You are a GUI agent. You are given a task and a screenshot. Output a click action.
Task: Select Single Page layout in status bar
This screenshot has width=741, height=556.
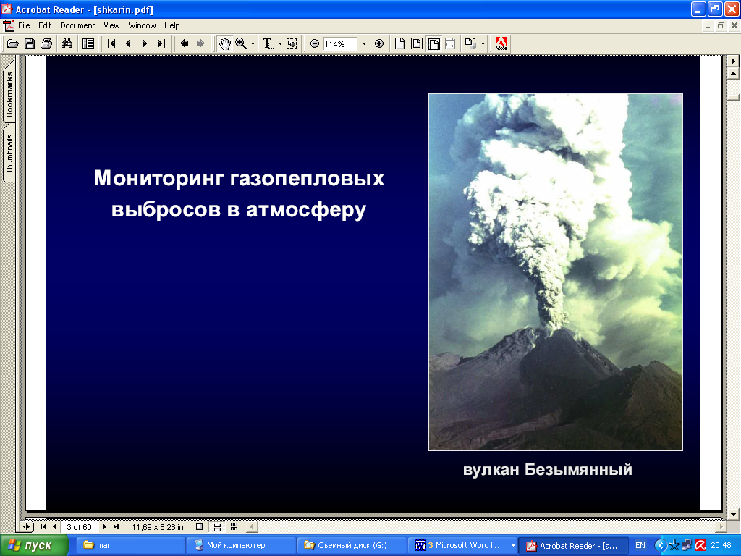click(200, 527)
